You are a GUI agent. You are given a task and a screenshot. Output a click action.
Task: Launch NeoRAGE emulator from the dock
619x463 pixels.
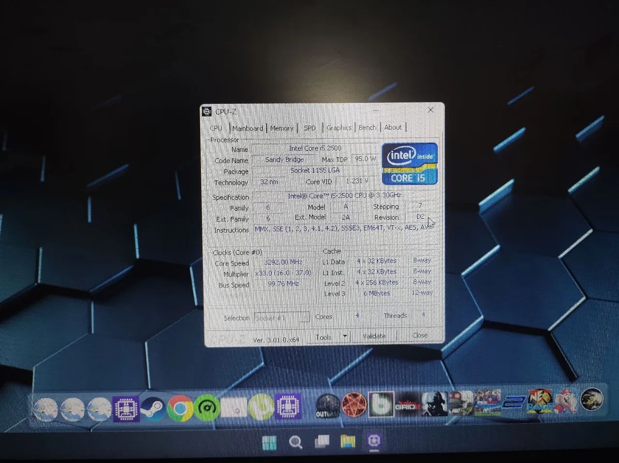[x=540, y=401]
